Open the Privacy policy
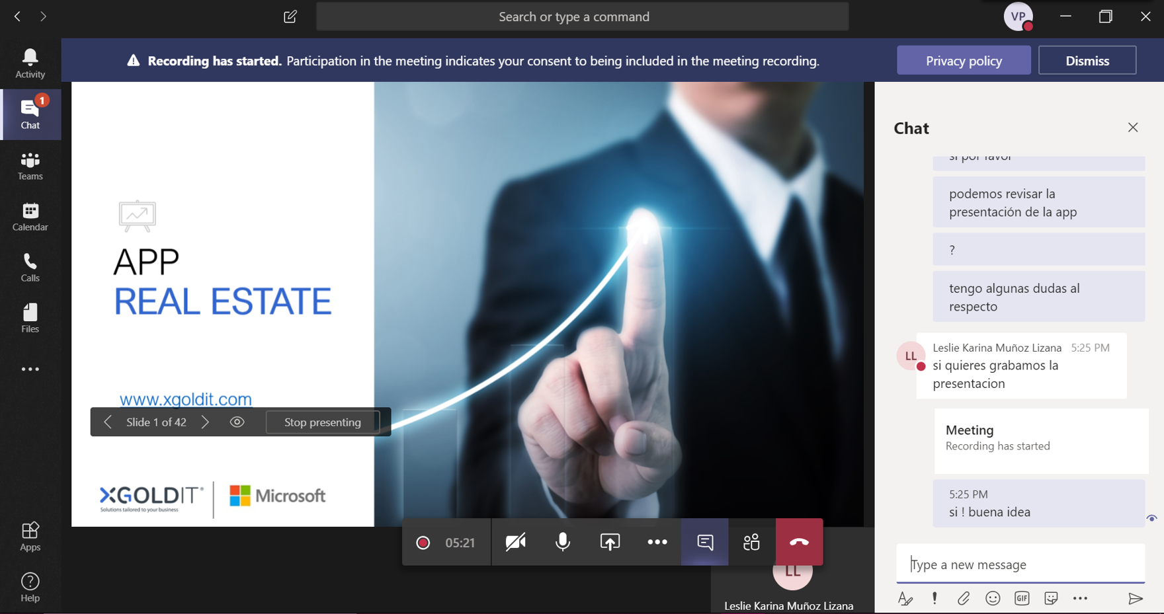 click(964, 60)
